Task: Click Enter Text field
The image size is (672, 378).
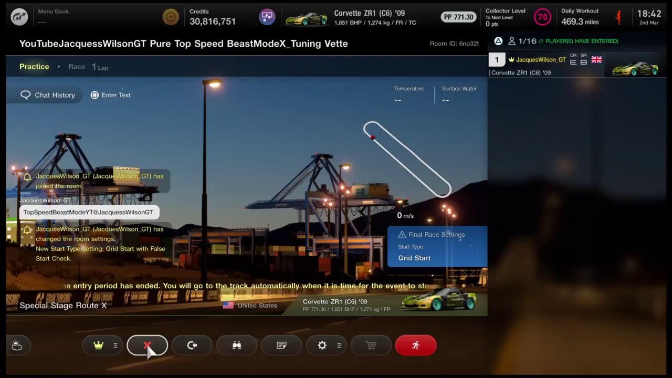Action: click(x=111, y=95)
